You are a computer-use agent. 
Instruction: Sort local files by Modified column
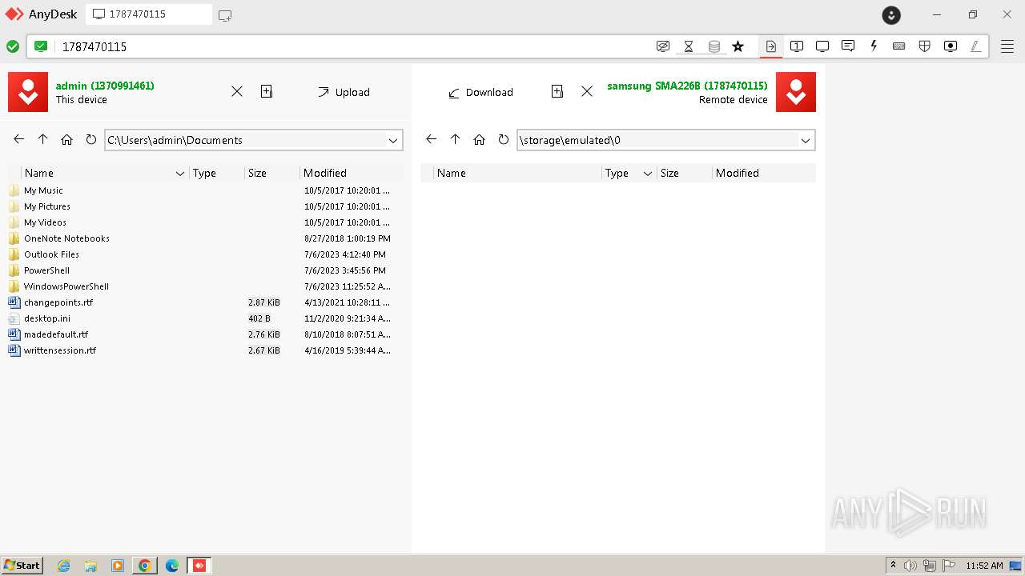click(351, 173)
